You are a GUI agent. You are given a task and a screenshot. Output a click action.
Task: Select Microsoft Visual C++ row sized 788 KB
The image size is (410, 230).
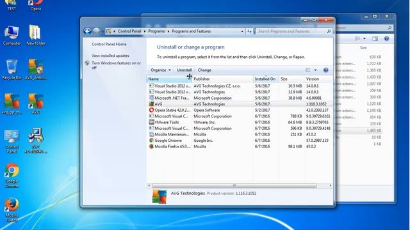240,116
